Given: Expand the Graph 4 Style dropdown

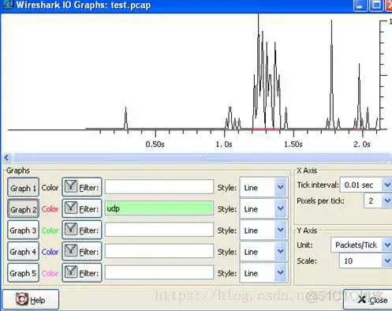Looking at the screenshot, I should tap(263, 252).
